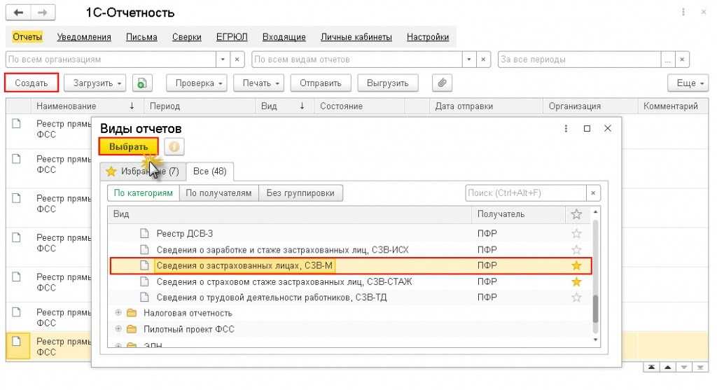Image resolution: width=717 pixels, height=390 pixels.
Task: Click the green refresh document icon
Action: pos(141,83)
